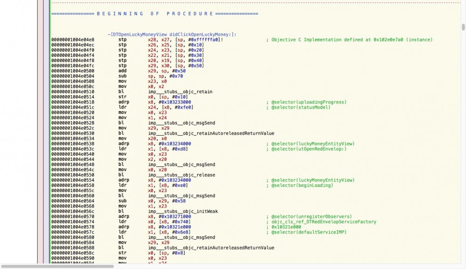Select address 00000001004e0548

coord(73,165)
